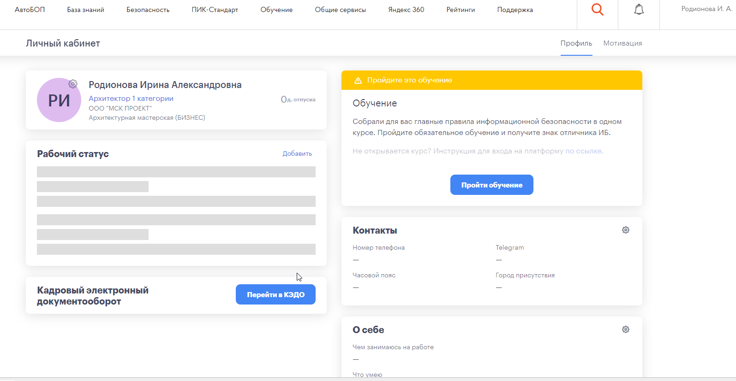The image size is (736, 381).
Task: Click the Пройти обучение button
Action: [492, 185]
